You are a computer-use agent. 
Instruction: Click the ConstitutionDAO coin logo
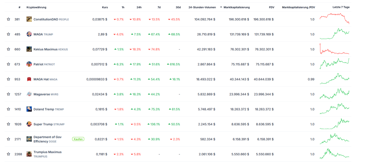(29, 19)
